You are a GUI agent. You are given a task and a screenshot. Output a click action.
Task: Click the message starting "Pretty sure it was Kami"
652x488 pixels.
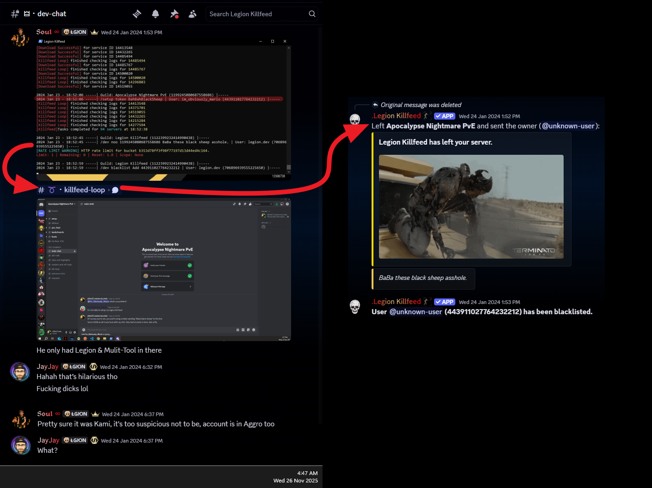(x=156, y=424)
